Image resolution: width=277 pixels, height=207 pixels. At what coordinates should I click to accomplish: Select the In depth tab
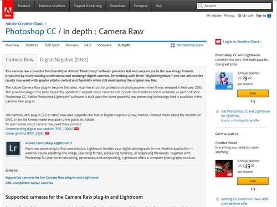point(124,45)
